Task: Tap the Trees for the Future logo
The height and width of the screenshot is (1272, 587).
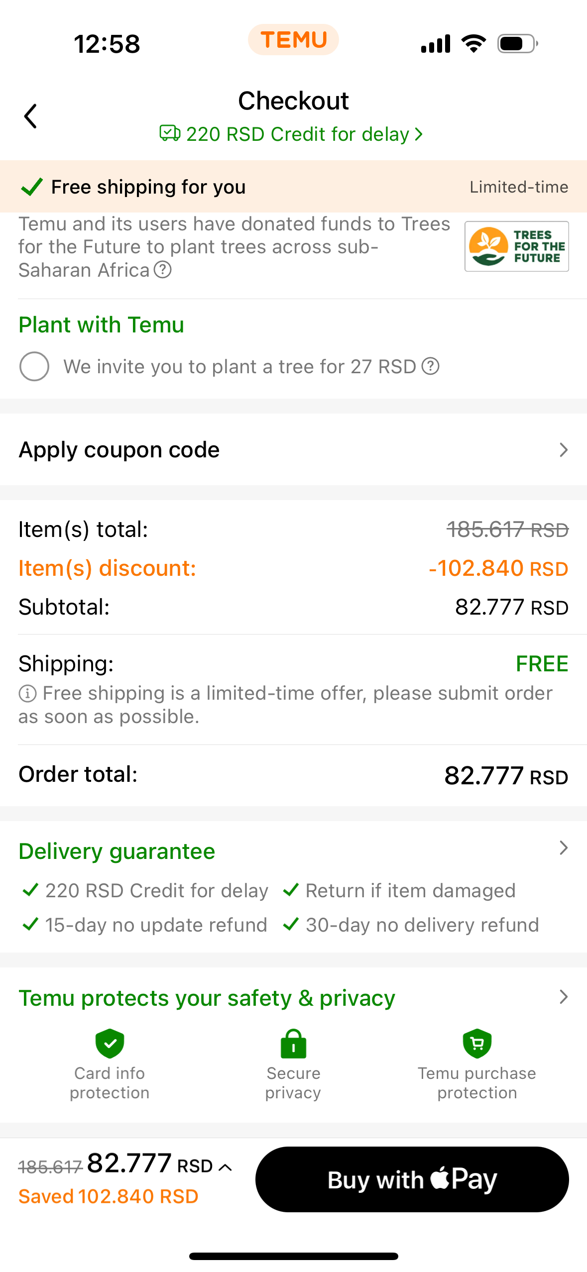Action: tap(516, 246)
